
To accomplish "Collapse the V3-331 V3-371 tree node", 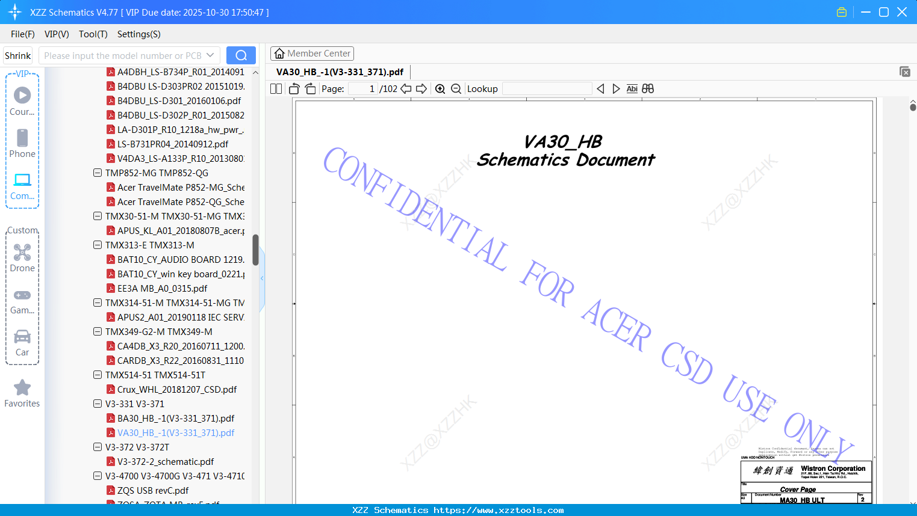I will coord(97,404).
